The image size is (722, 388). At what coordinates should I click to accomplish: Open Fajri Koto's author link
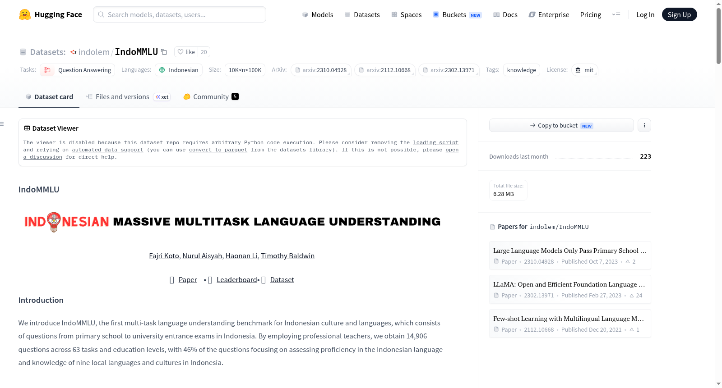(x=164, y=256)
